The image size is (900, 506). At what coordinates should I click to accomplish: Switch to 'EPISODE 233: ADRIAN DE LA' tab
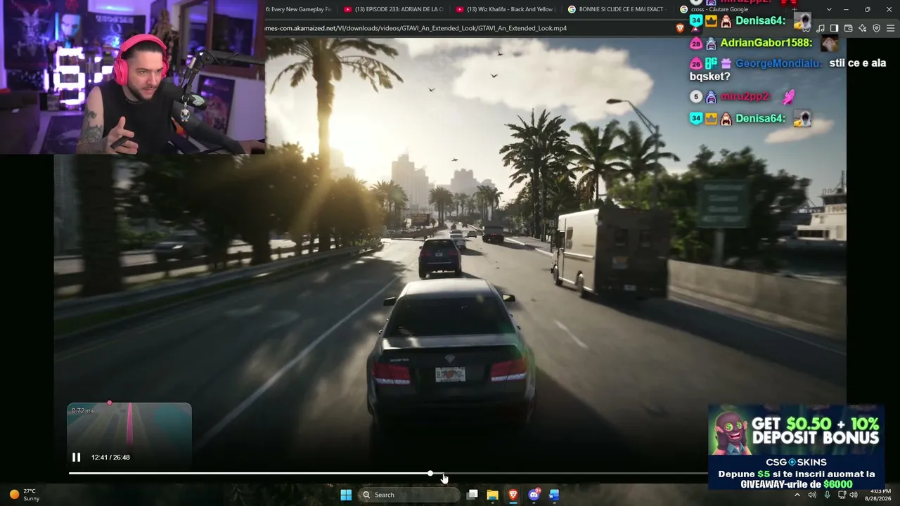pyautogui.click(x=394, y=9)
